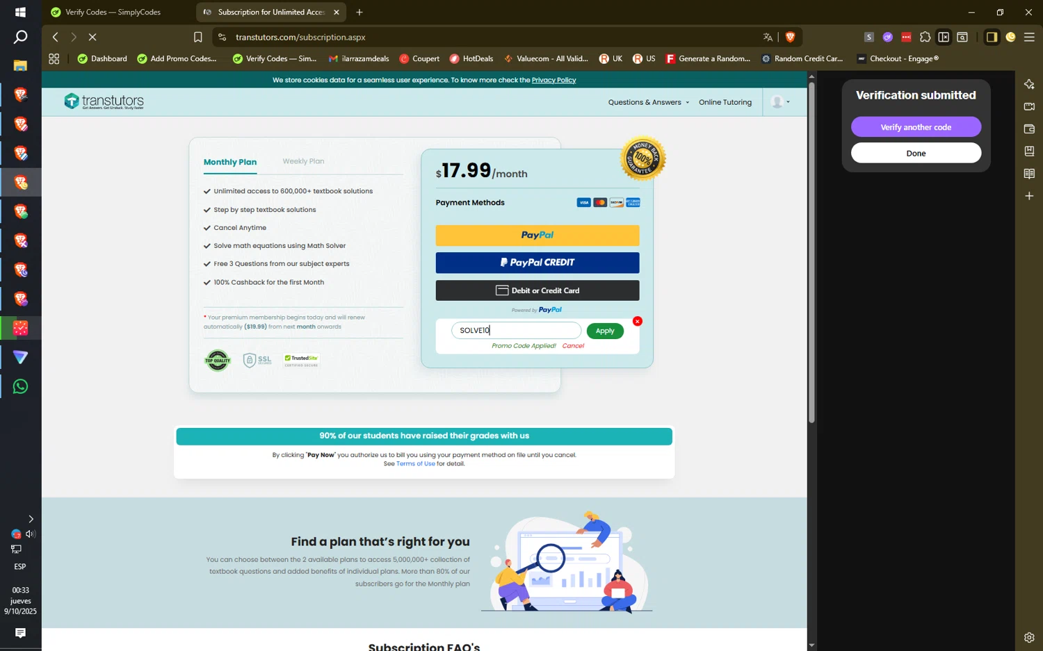
Task: Open HotDeals bookmark
Action: click(471, 59)
